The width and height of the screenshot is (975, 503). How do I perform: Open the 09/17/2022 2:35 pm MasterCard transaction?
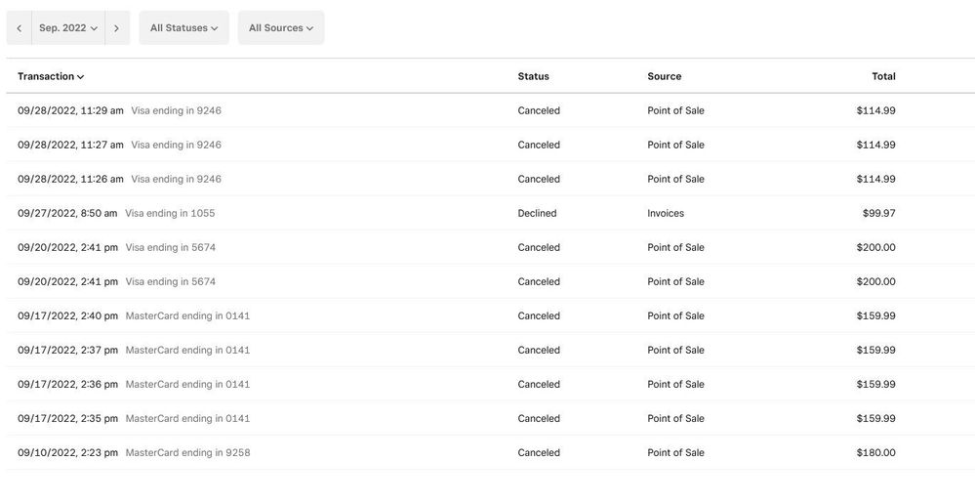coord(67,418)
